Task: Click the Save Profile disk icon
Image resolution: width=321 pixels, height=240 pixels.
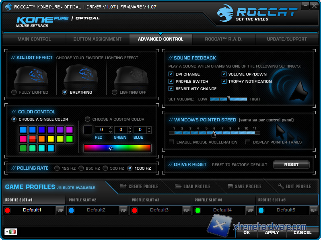Action: pos(230,186)
